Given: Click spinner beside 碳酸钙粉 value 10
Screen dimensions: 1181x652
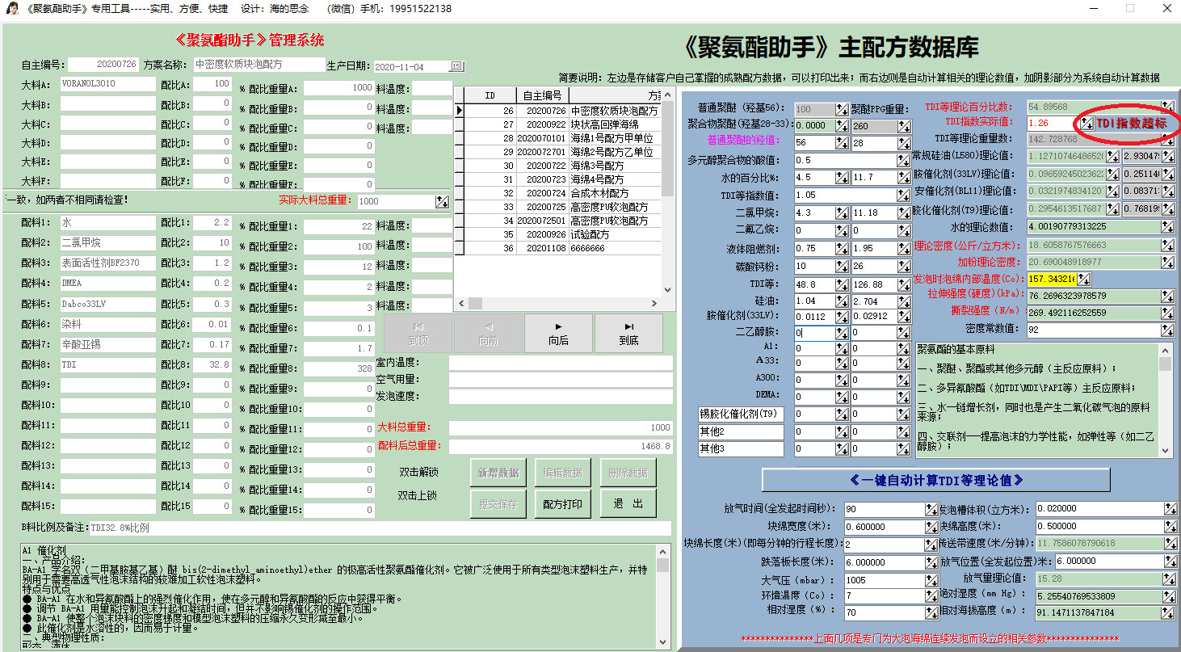Looking at the screenshot, I should (842, 267).
